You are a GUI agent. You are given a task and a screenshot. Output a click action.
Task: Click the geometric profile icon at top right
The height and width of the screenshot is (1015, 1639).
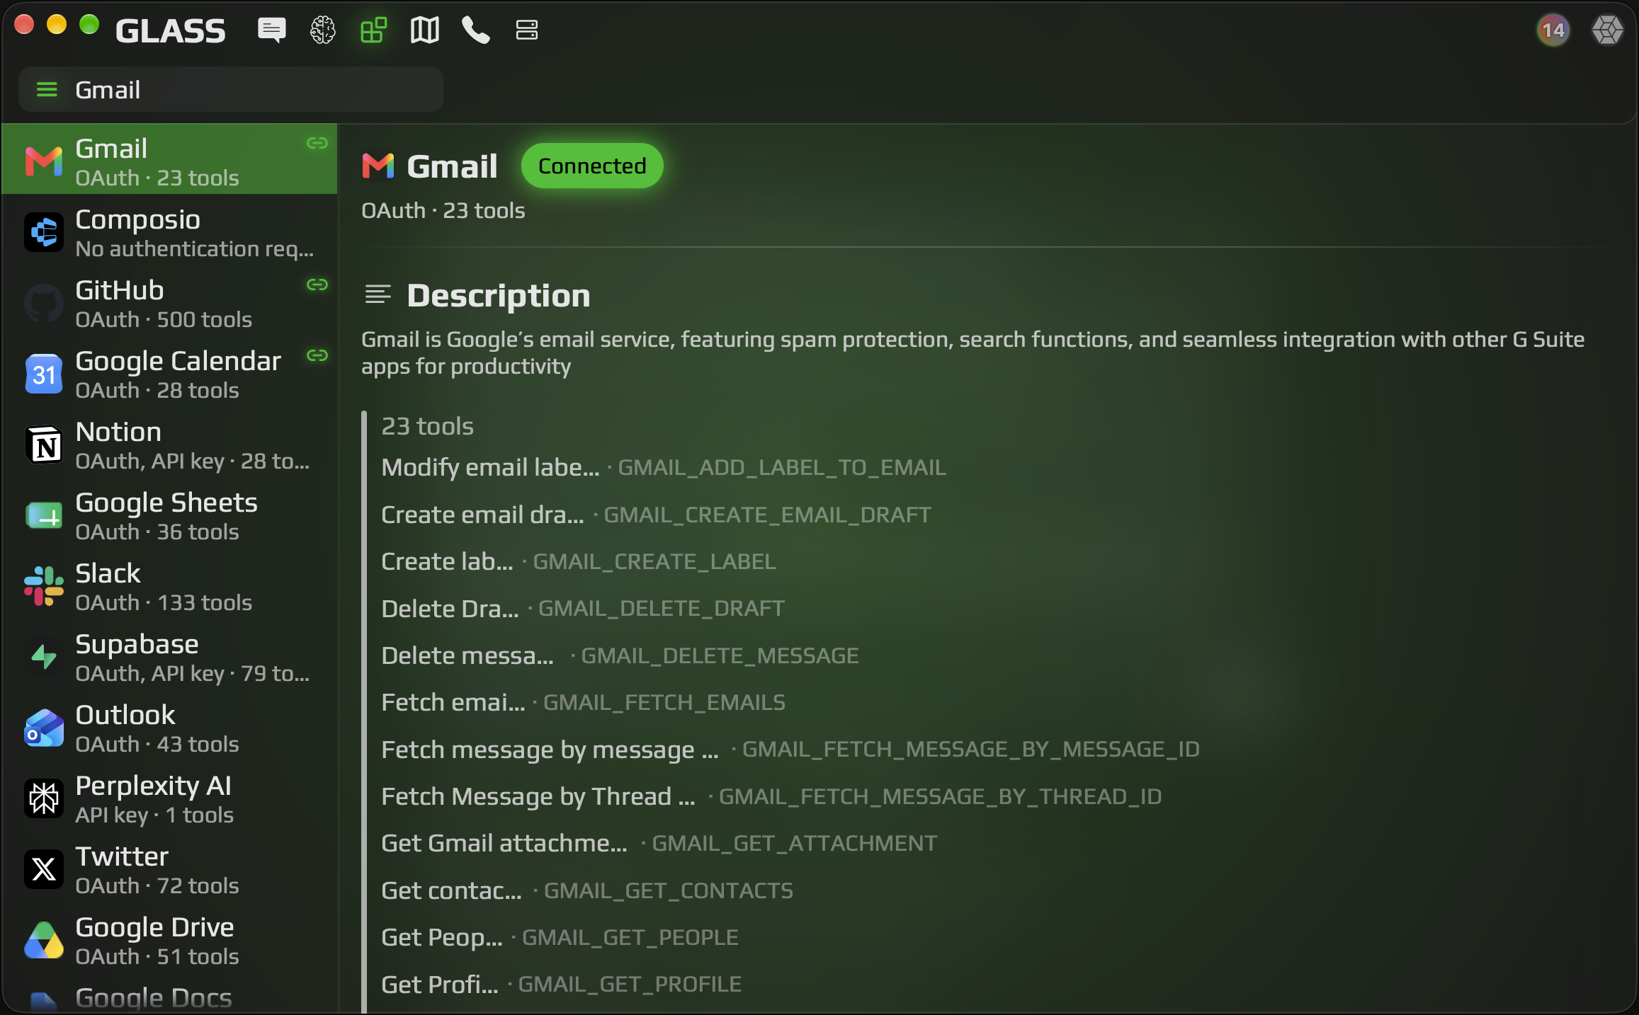[1607, 30]
